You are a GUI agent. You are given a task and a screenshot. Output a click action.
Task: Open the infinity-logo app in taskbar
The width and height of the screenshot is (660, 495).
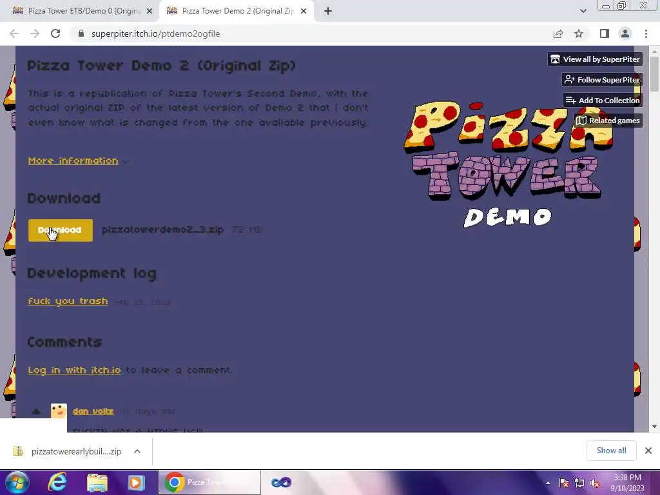click(x=281, y=482)
